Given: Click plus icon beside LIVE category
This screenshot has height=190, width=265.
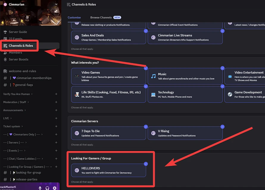Looking at the screenshot, I should pyautogui.click(x=56, y=118).
